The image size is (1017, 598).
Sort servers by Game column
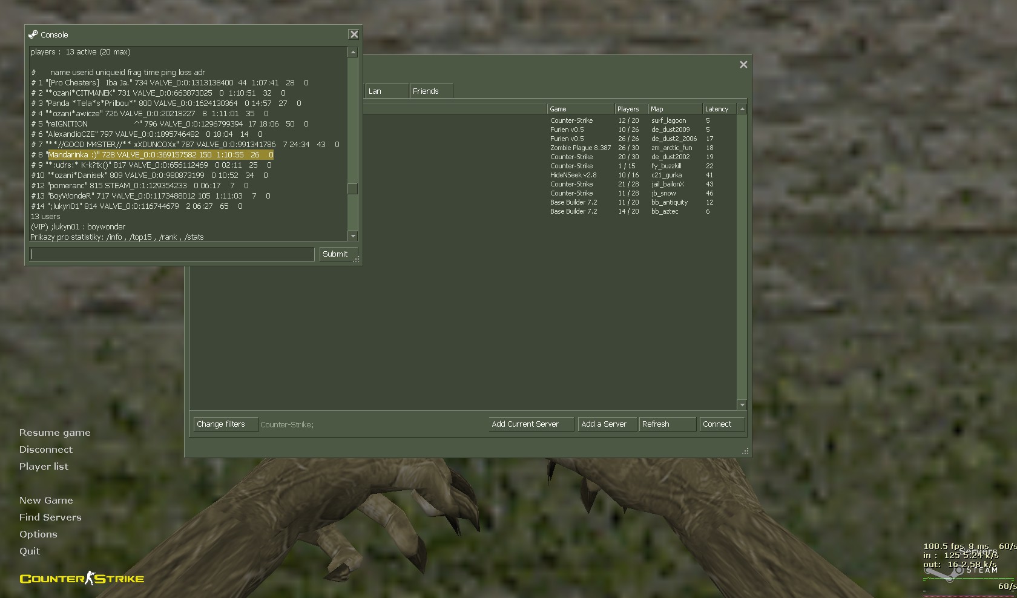[x=580, y=109]
